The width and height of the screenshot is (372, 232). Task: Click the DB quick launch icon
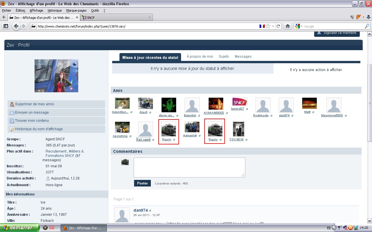coord(52,228)
